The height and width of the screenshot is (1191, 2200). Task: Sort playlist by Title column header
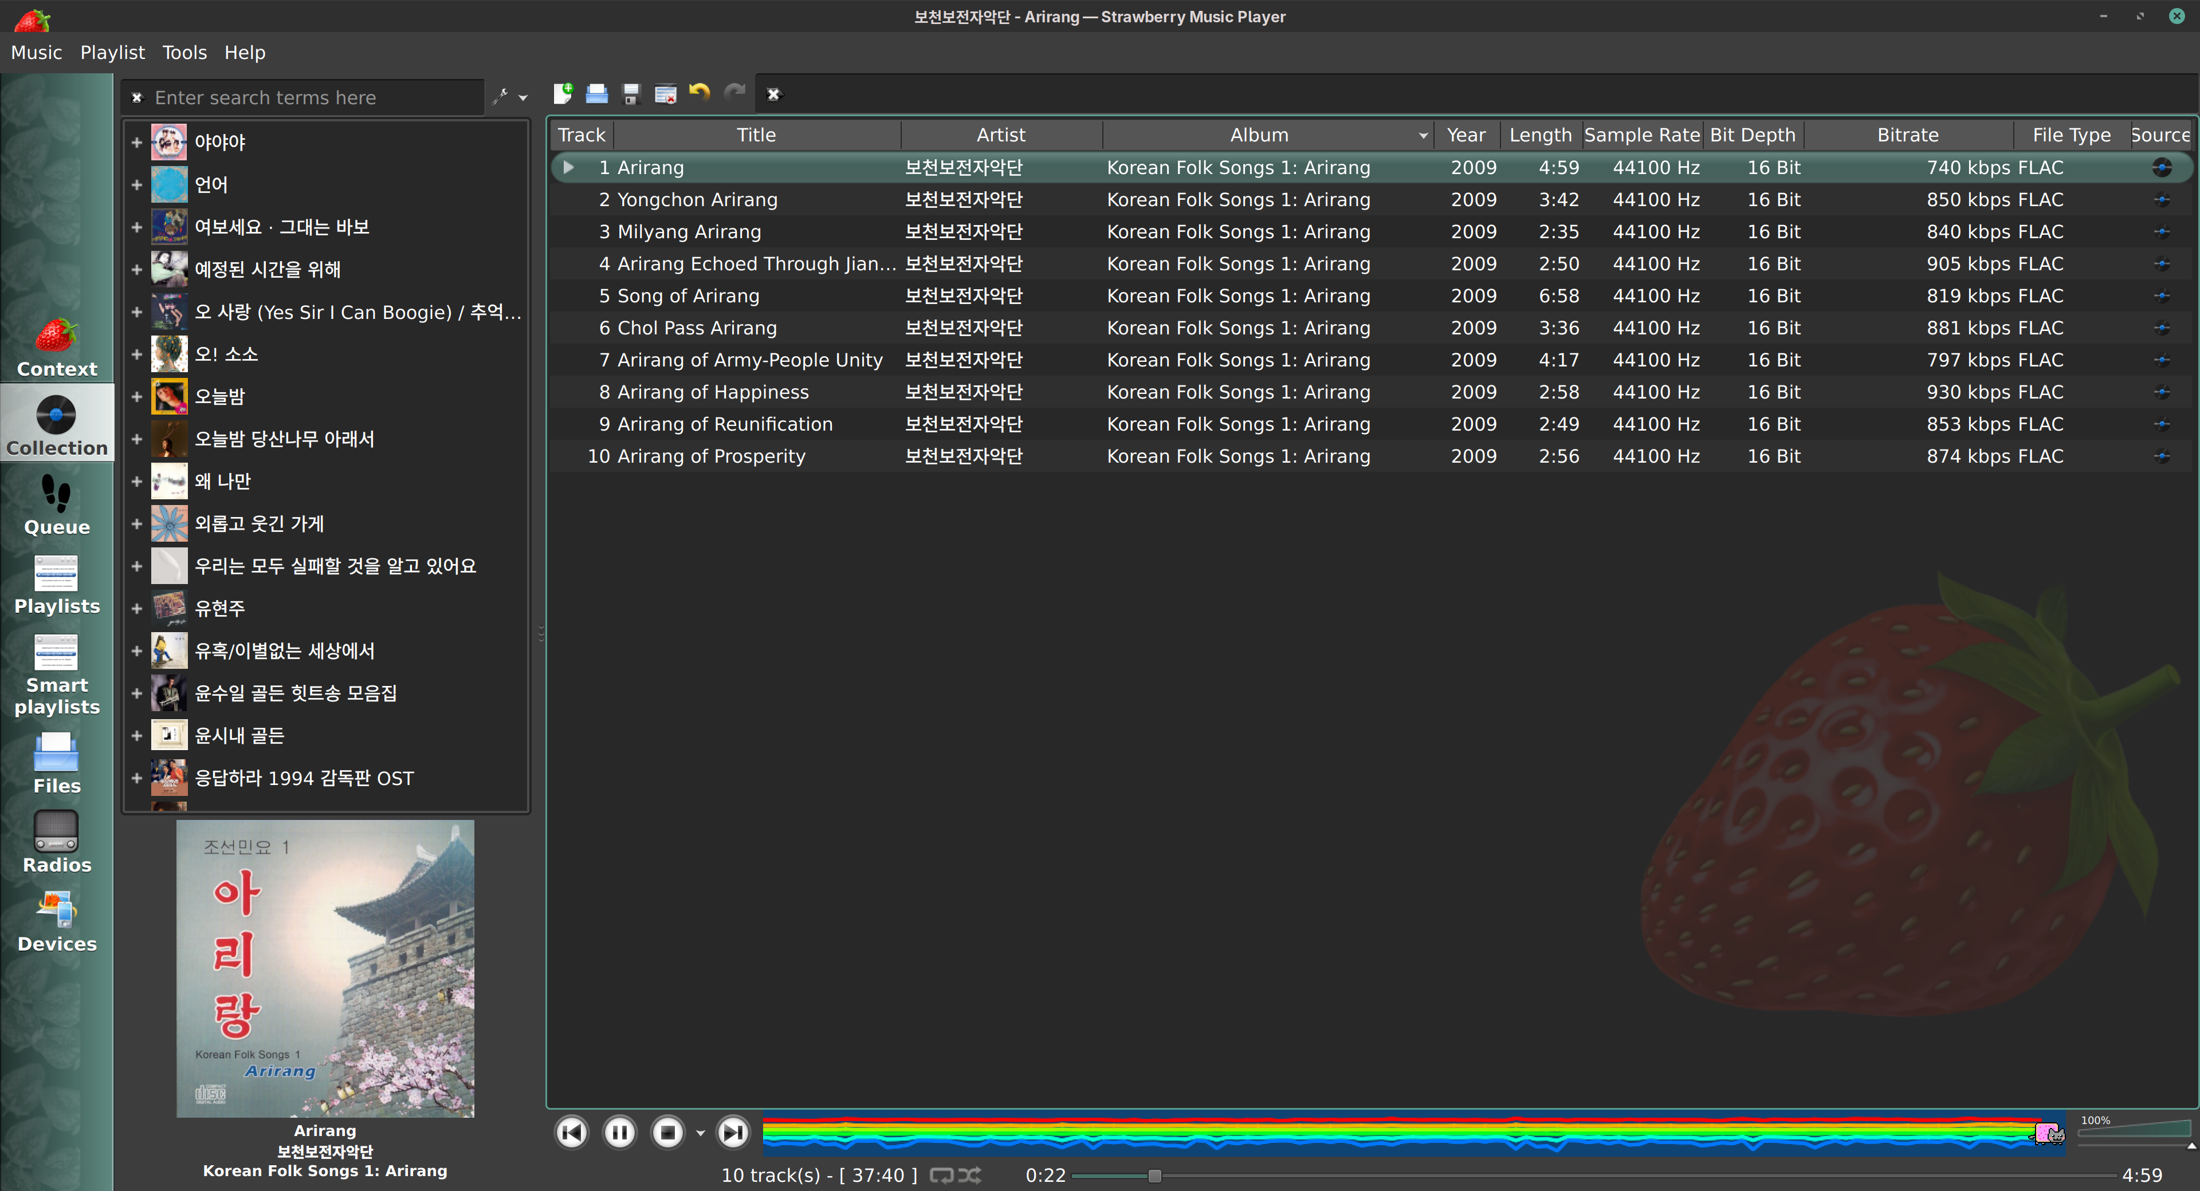coord(757,135)
